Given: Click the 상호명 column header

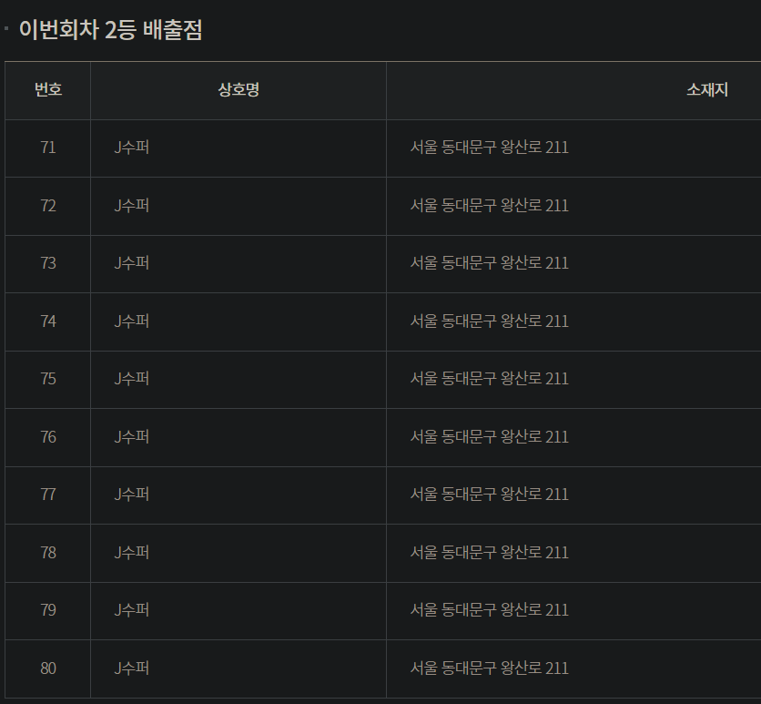Looking at the screenshot, I should tap(238, 90).
